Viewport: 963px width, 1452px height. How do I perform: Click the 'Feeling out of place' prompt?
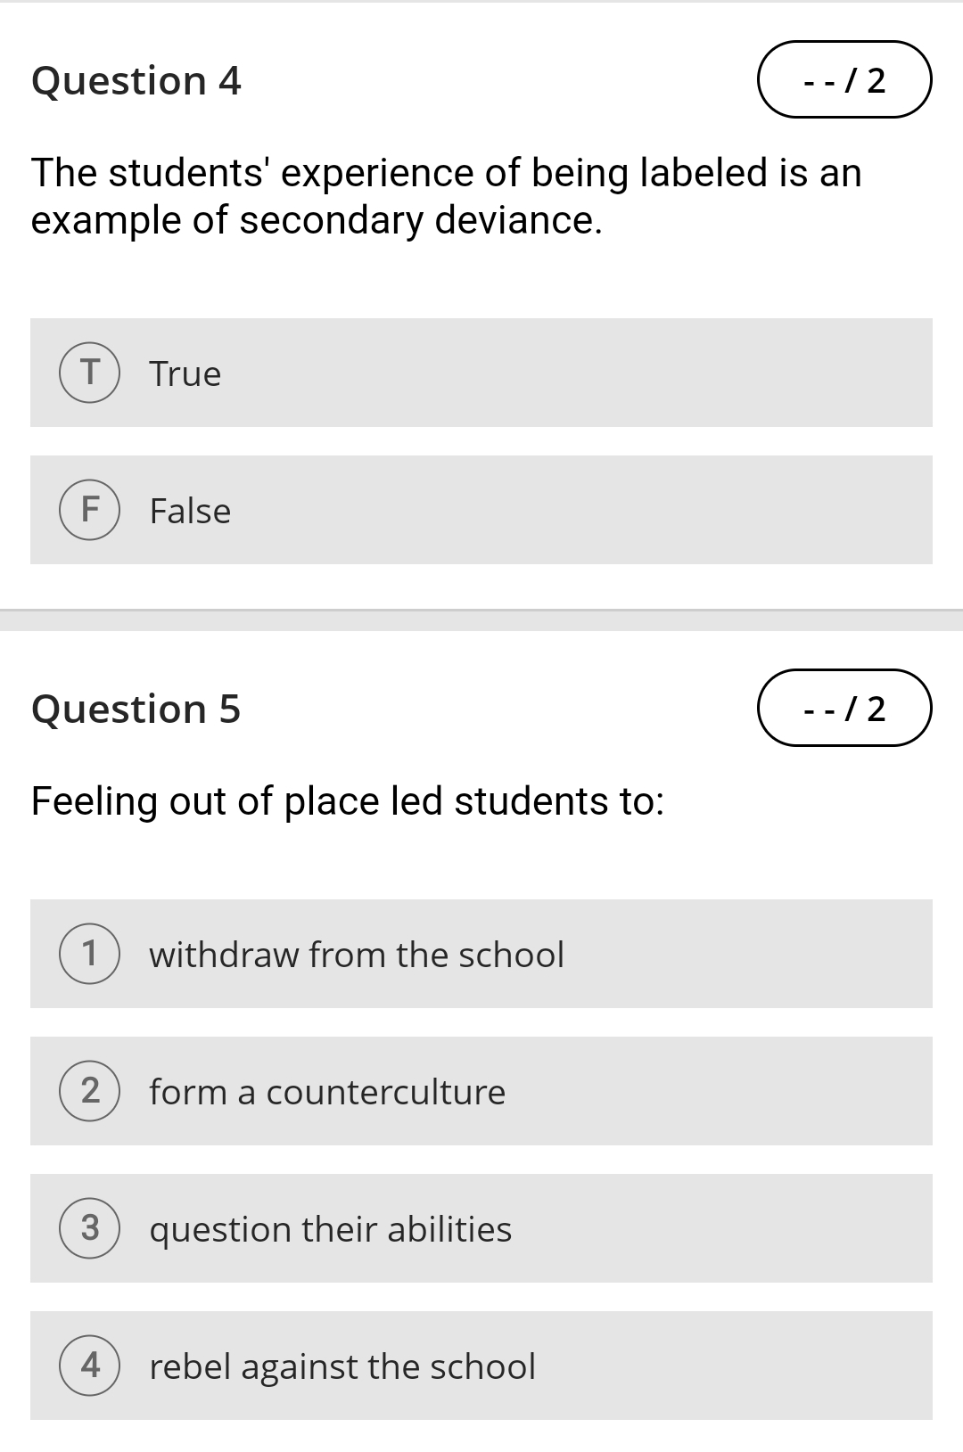pyautogui.click(x=348, y=800)
